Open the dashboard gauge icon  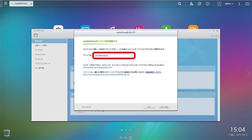pos(248,4)
